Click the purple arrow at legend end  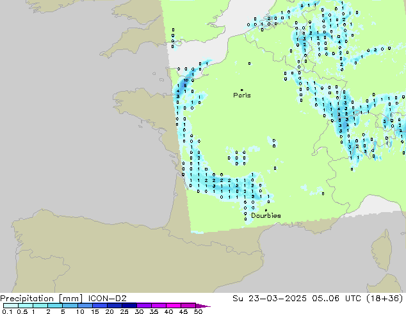tap(203, 306)
